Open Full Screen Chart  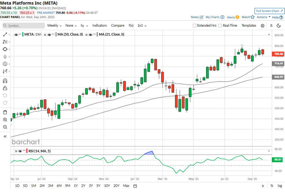click(270, 11)
